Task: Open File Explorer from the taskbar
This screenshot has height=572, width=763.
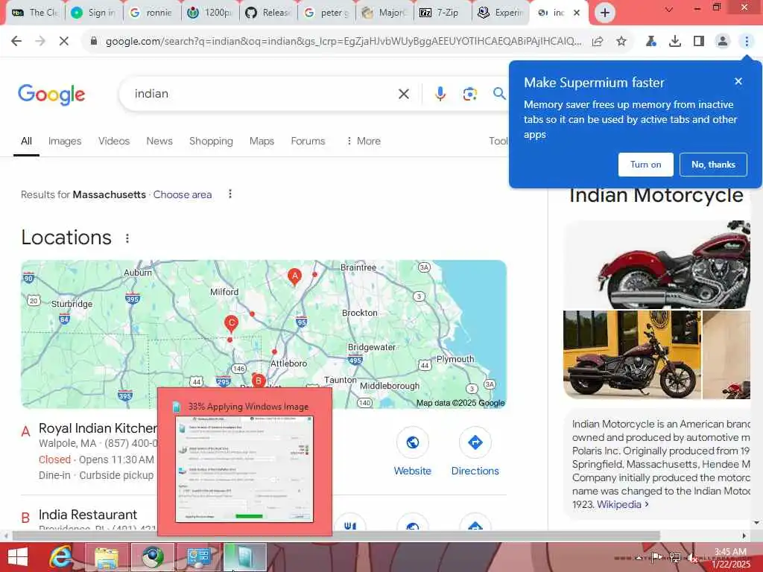Action: 107,557
